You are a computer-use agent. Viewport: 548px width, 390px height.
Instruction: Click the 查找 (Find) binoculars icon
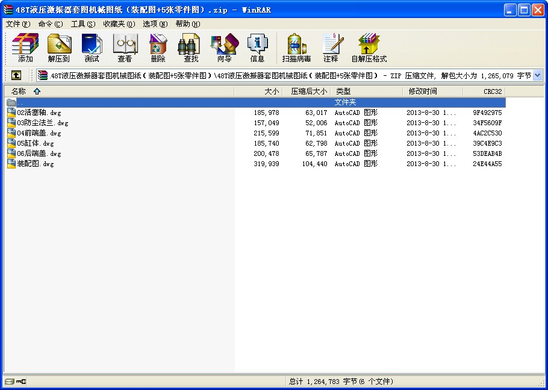(189, 44)
